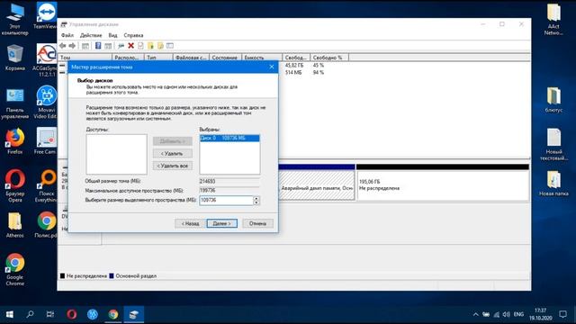Image resolution: width=576 pixels, height=324 pixels.
Task: Click the Удалить все button
Action: (172, 166)
